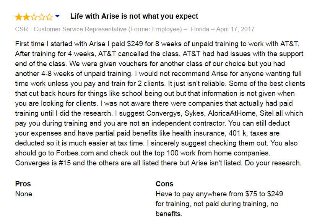The height and width of the screenshot is (220, 325).
Task: Click the 'AloricaAtHome' company name in review
Action: click(232, 113)
